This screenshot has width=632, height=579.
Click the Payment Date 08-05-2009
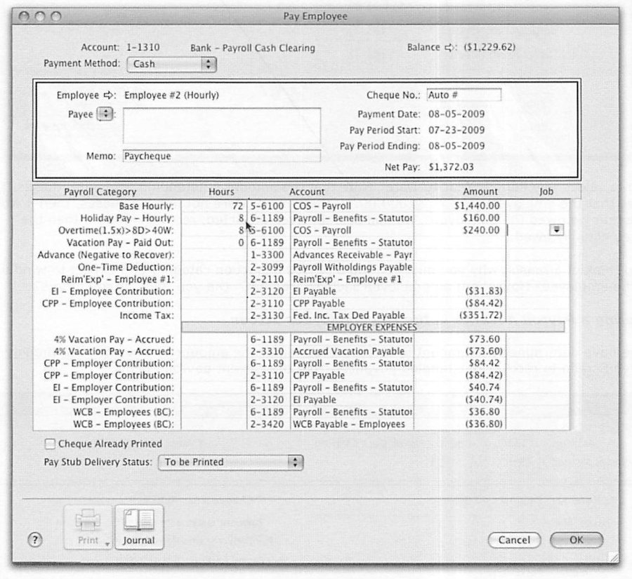(x=456, y=114)
